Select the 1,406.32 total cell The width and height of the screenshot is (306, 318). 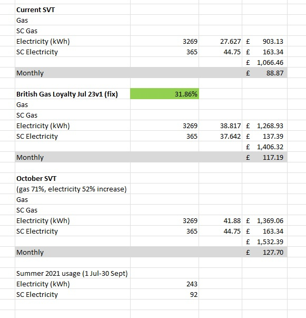(x=265, y=147)
